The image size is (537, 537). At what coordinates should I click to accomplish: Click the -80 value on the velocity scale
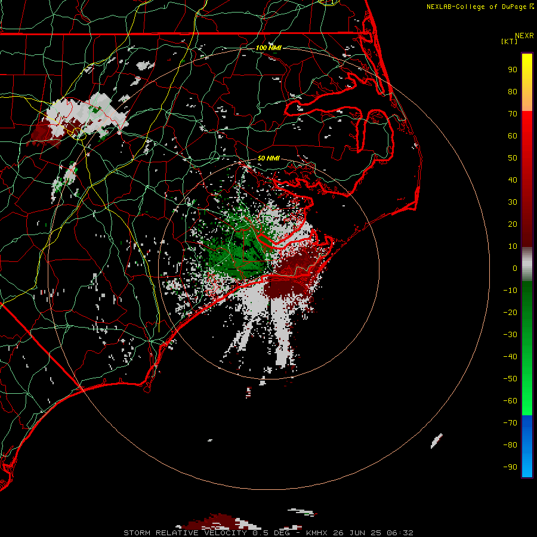click(510, 445)
